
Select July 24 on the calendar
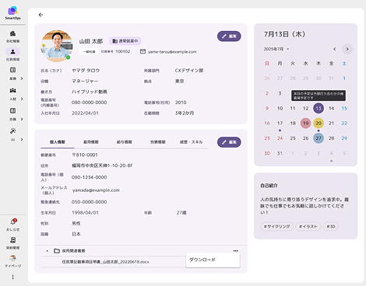click(x=280, y=138)
